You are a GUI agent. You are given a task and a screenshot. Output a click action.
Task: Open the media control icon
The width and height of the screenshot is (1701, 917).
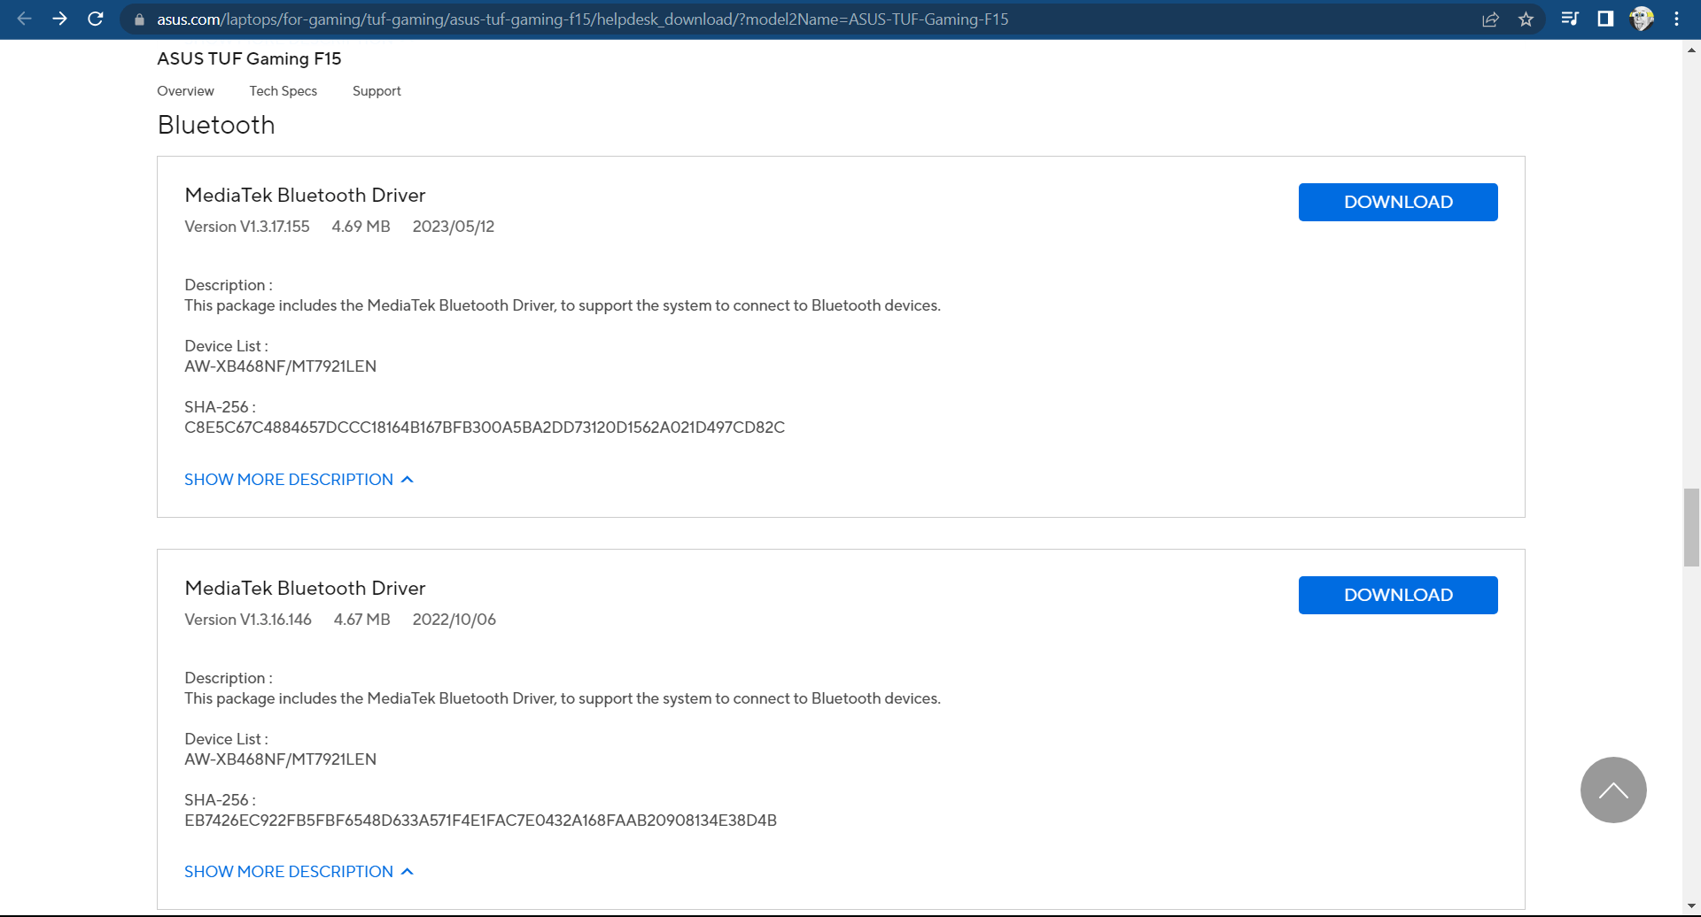(x=1570, y=19)
